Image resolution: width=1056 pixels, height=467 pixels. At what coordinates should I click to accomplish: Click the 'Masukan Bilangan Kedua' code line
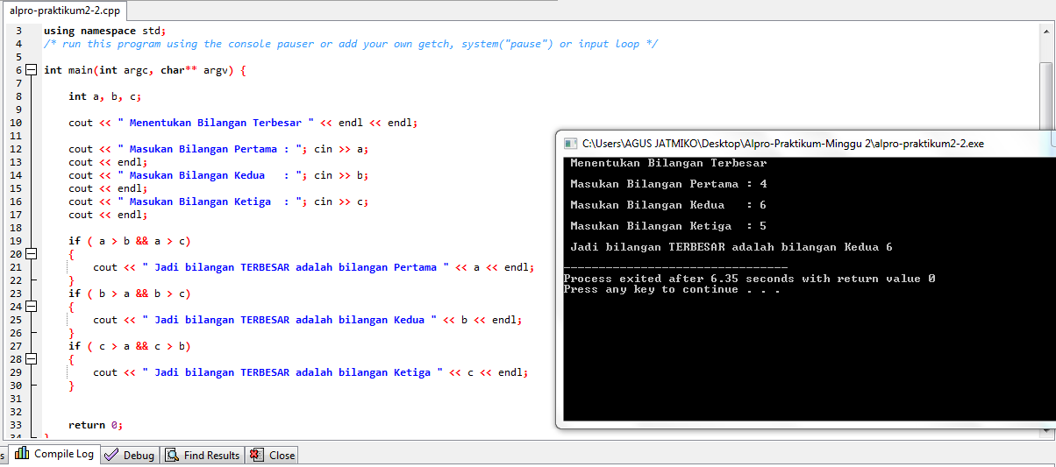[218, 175]
